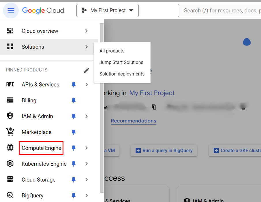Focus the resources search field
This screenshot has height=202, width=261.
[x=219, y=10]
